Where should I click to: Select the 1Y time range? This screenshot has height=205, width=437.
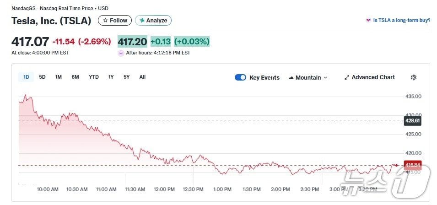111,77
